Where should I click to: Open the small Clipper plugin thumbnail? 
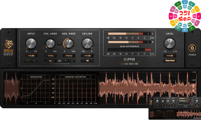point(175,108)
